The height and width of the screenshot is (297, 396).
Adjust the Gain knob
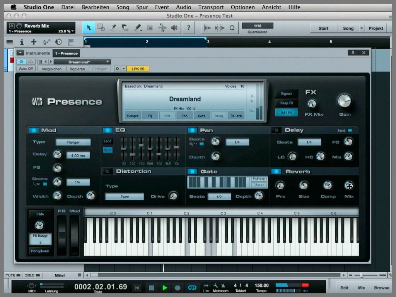345,101
